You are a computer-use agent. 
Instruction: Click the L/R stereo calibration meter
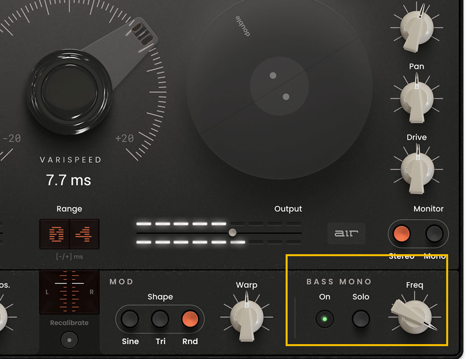coord(69,292)
